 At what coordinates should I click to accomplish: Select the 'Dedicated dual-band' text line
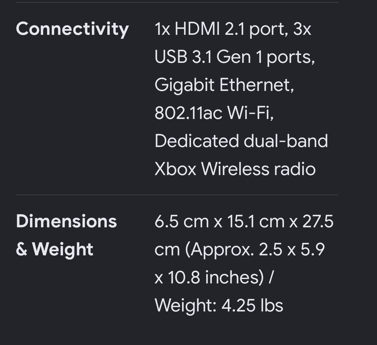click(241, 141)
